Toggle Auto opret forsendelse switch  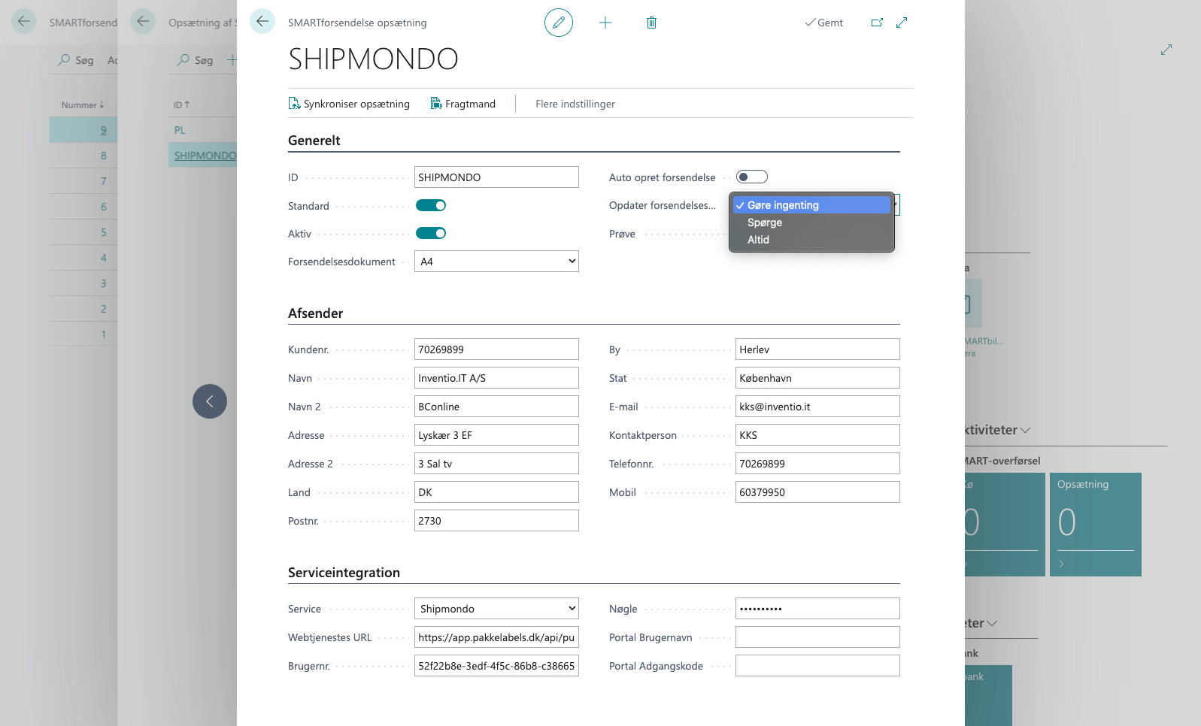pyautogui.click(x=751, y=177)
